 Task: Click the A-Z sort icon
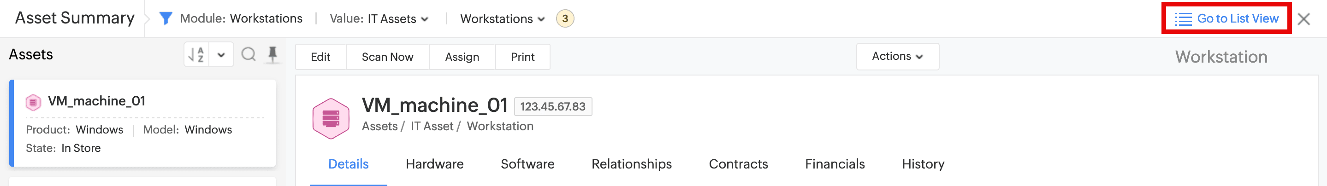pos(196,54)
